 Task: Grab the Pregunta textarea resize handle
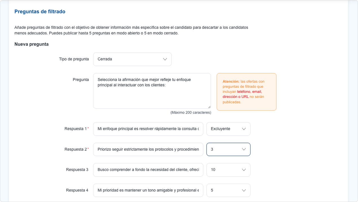pyautogui.click(x=209, y=107)
